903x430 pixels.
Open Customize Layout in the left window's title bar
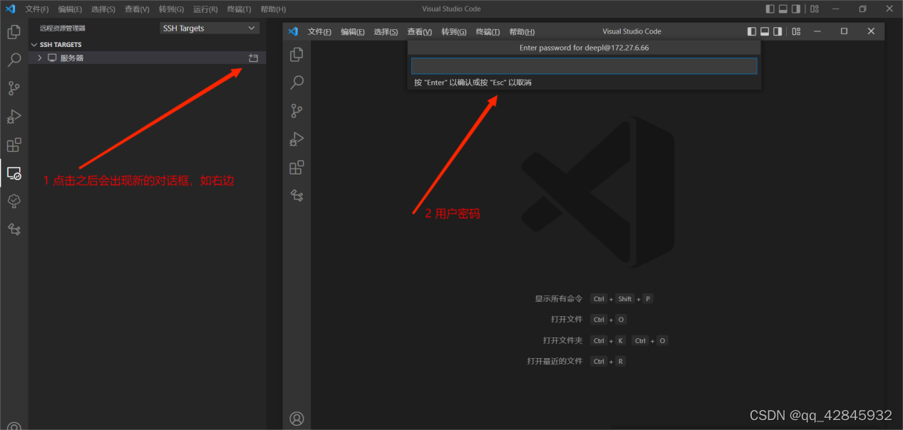tap(815, 9)
